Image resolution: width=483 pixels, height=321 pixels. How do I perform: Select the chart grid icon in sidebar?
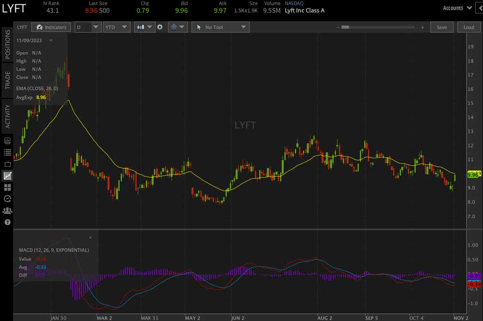[x=7, y=175]
